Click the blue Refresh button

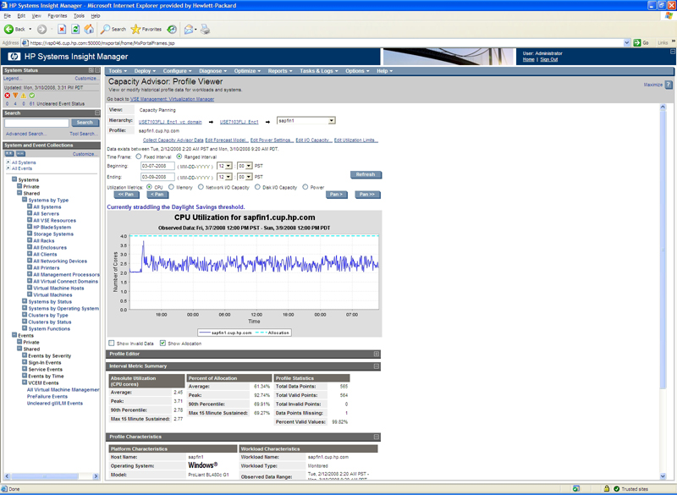click(366, 175)
